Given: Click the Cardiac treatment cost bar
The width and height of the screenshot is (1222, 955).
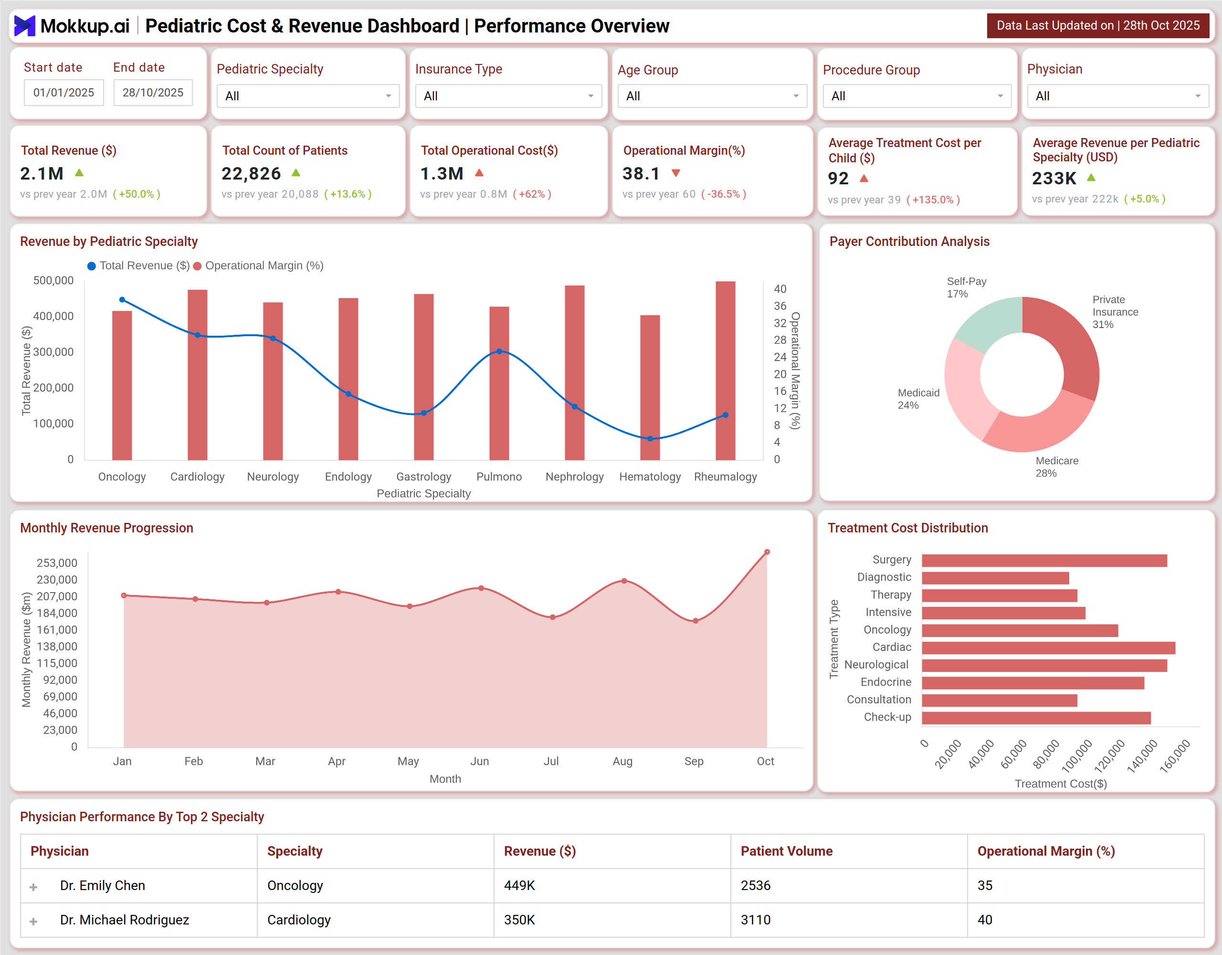Looking at the screenshot, I should pos(1049,647).
